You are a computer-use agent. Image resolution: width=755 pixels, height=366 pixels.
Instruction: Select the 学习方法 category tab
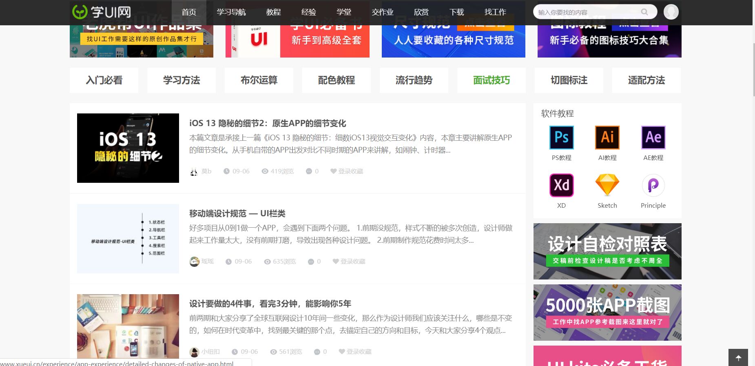point(182,80)
